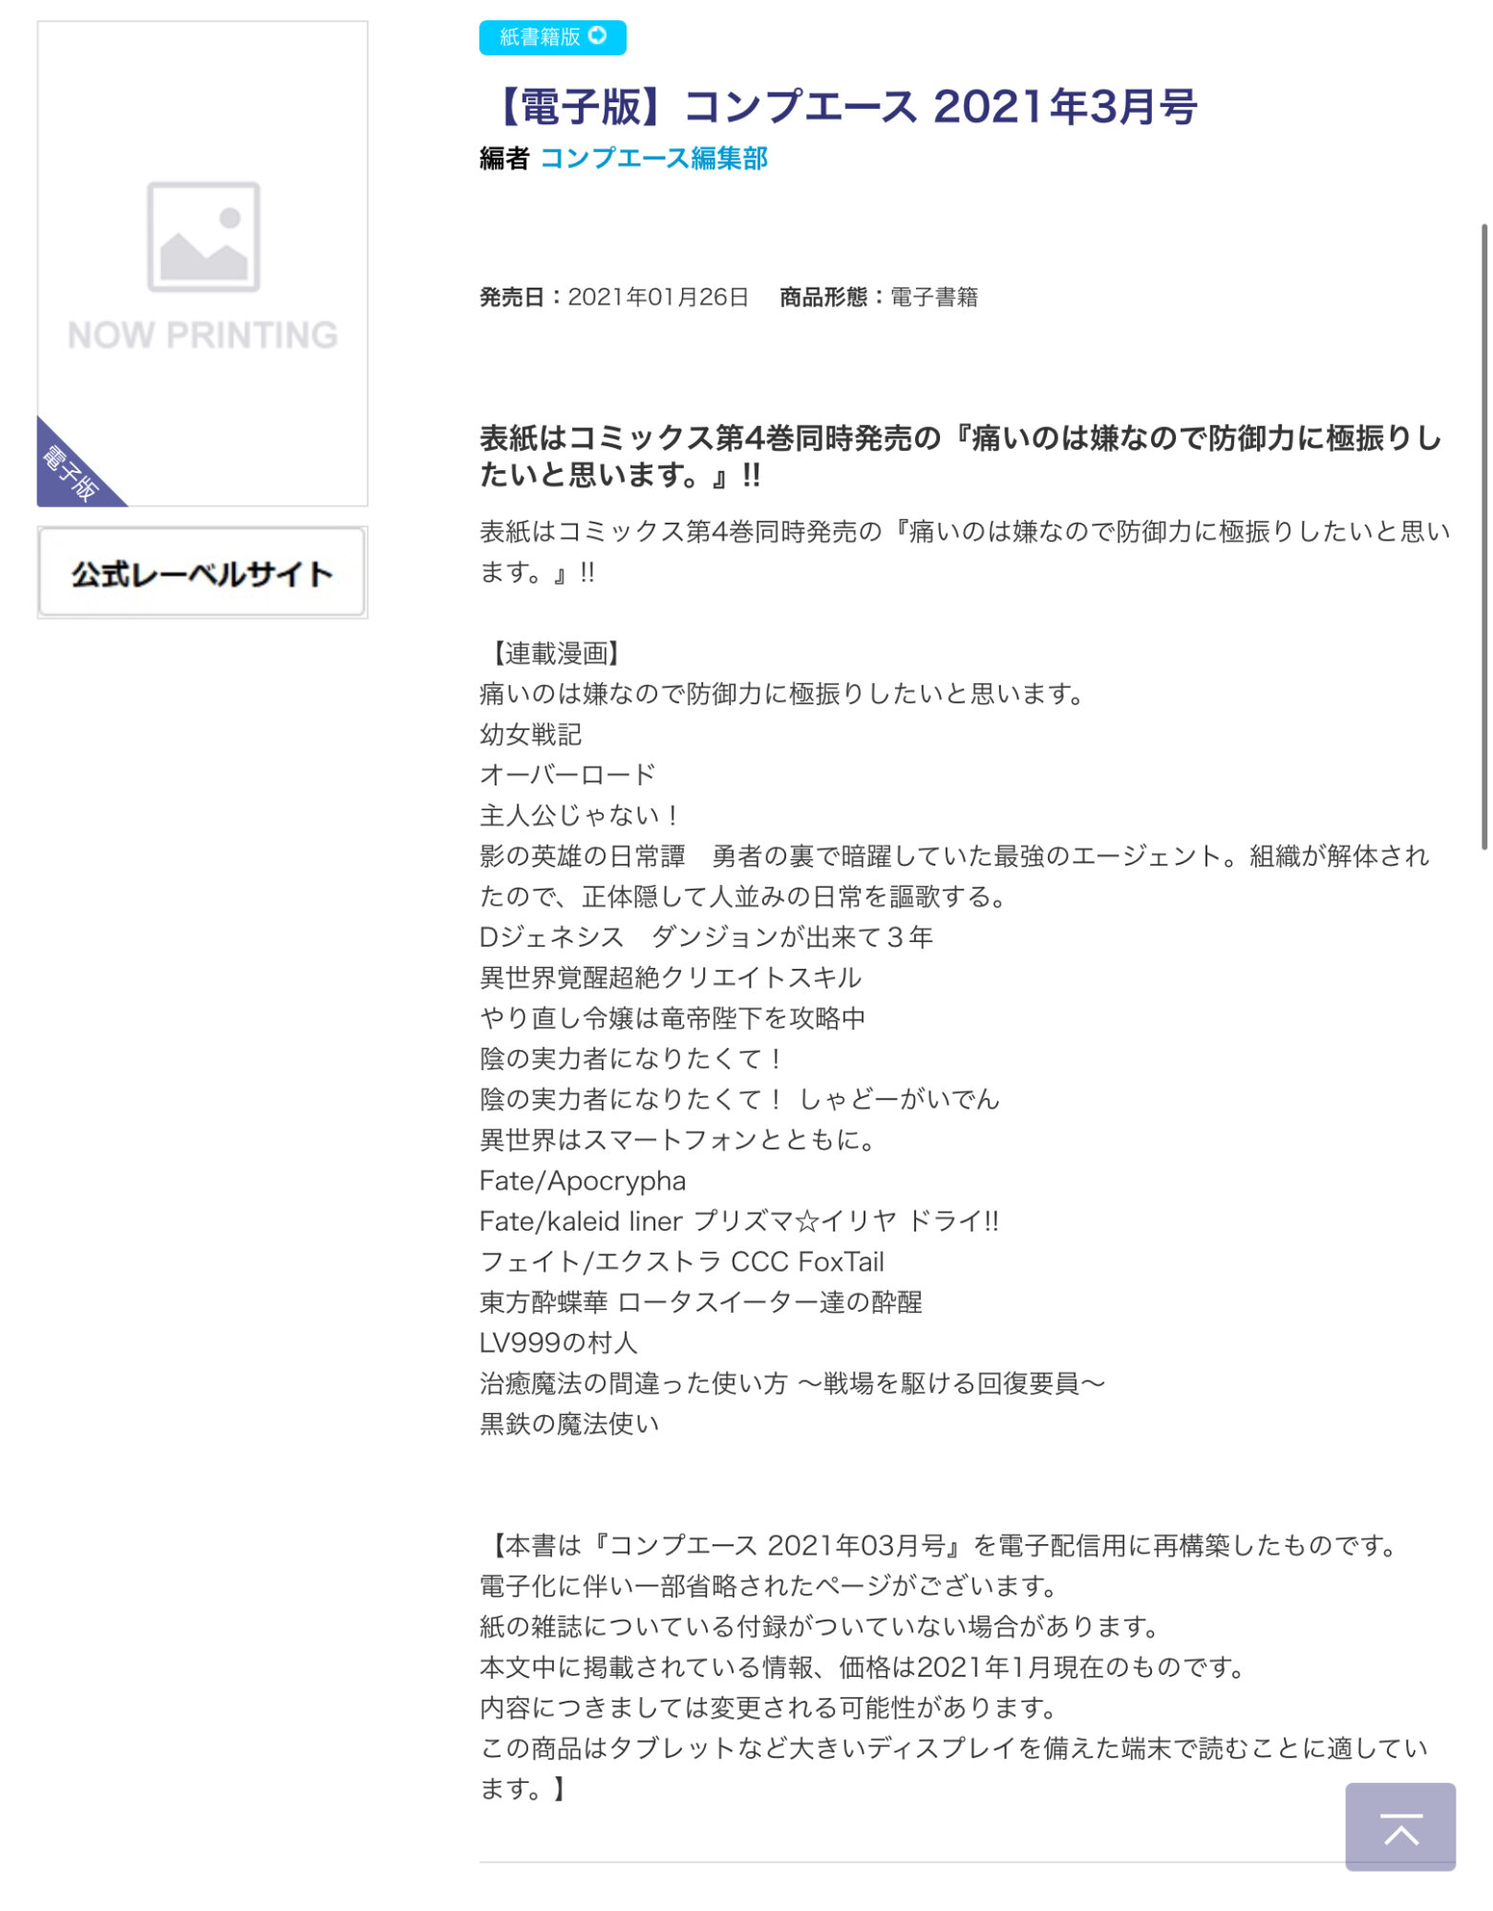1493x1911 pixels.
Task: Click the vertical scrollbar thumb
Action: [1484, 536]
